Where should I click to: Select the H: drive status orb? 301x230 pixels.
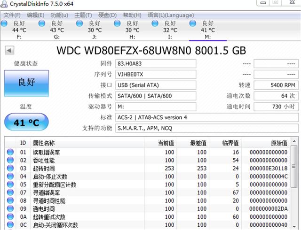tap(117, 23)
